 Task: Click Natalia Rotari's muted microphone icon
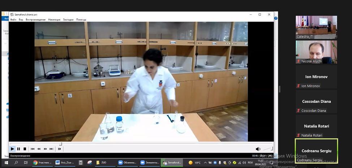coord(299,135)
